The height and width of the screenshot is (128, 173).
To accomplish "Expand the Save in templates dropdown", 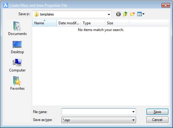I will 109,14.
